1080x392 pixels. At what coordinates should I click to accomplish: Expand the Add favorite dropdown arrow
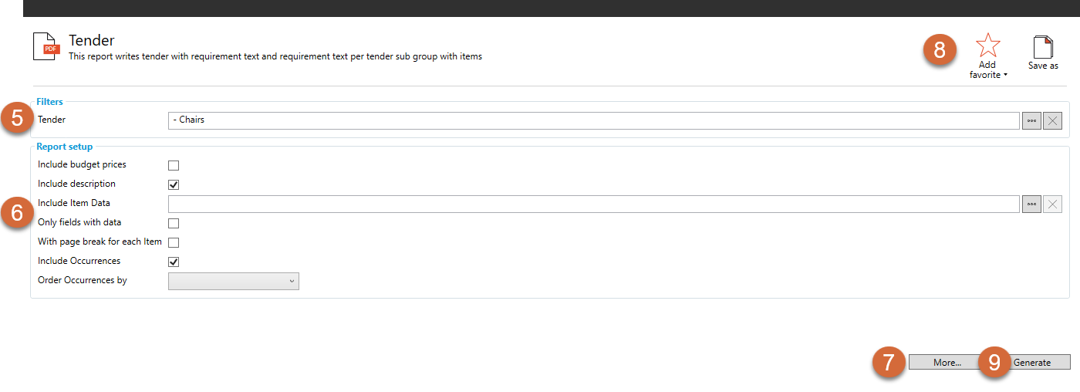tap(1006, 76)
